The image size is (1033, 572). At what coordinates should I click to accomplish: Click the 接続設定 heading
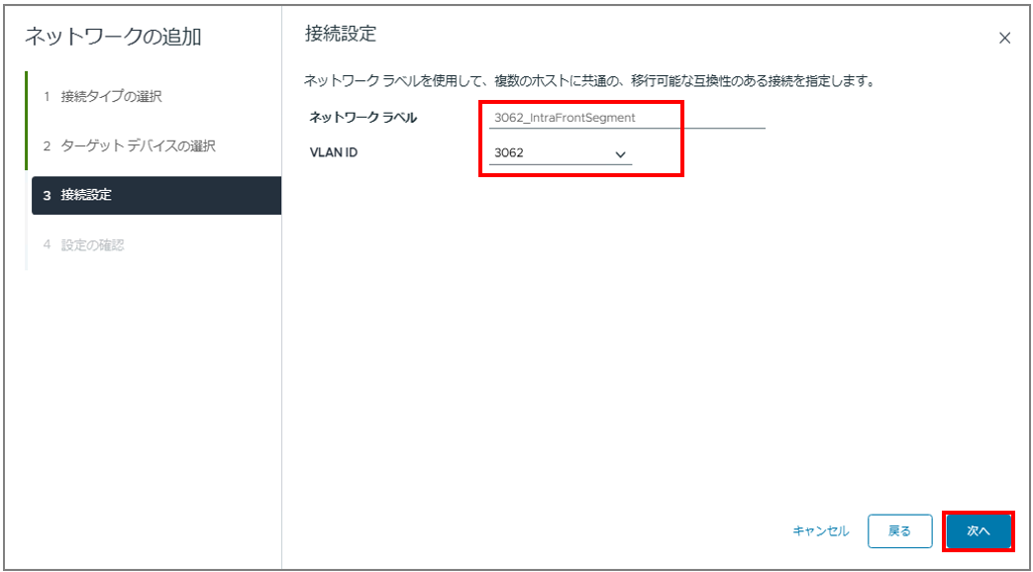click(341, 34)
